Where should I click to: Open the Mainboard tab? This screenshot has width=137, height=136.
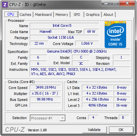coord(43,15)
